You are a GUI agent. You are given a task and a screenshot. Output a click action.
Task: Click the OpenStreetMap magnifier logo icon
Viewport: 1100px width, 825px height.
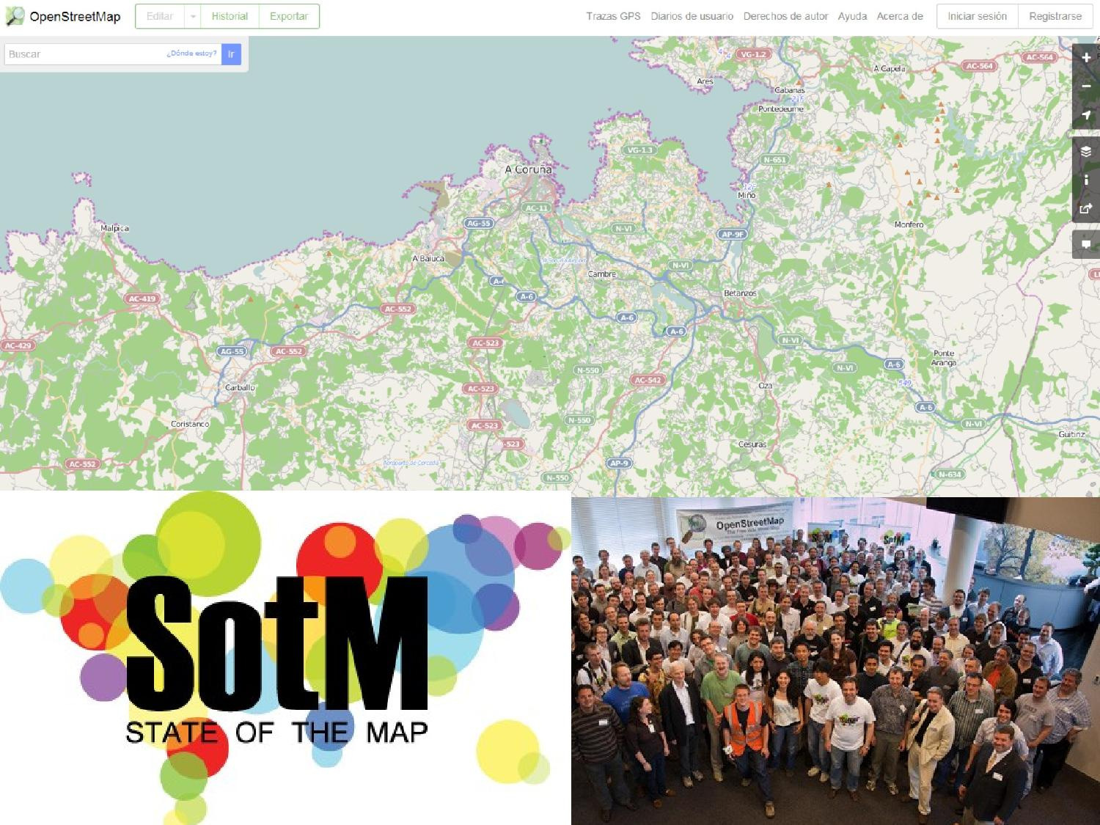click(15, 16)
